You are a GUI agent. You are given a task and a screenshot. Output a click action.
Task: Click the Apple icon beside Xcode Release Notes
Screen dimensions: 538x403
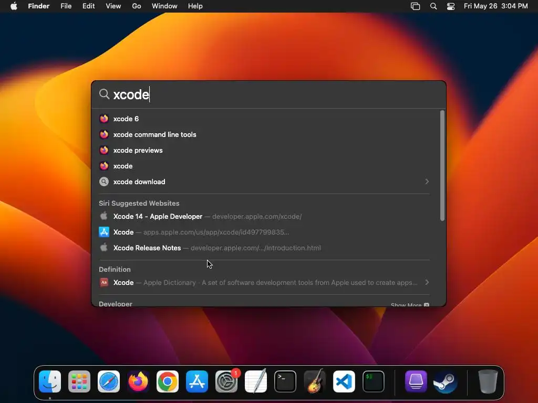(x=104, y=248)
